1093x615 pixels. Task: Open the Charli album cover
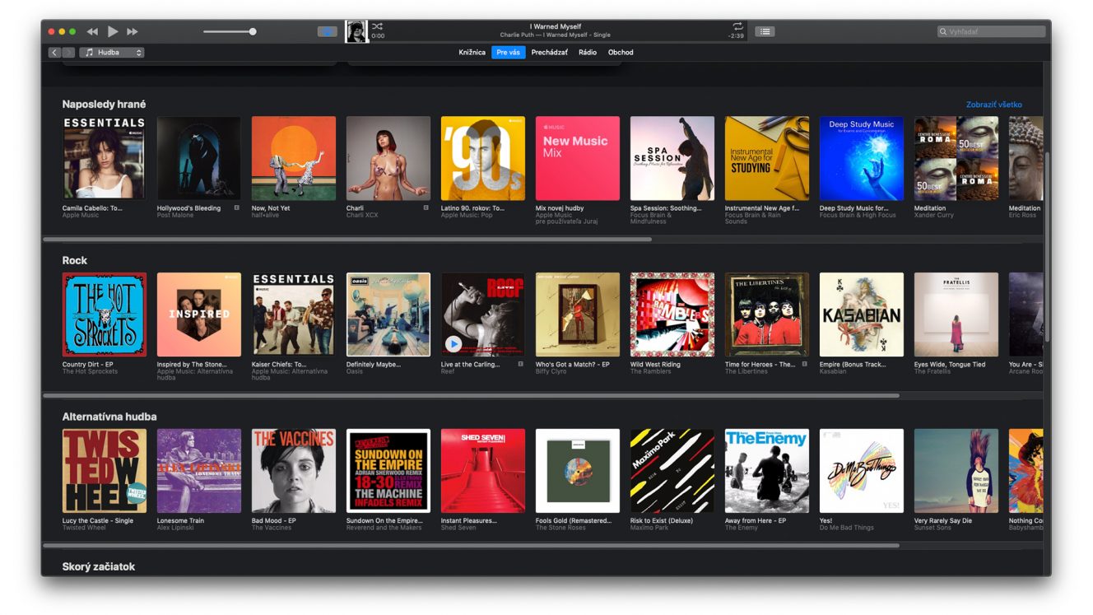(x=388, y=158)
